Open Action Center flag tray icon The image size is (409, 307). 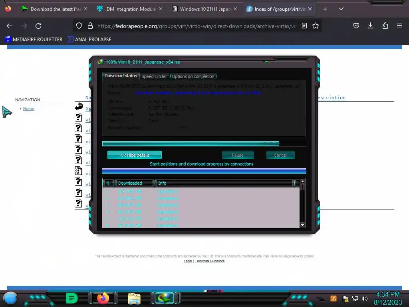[345, 299]
